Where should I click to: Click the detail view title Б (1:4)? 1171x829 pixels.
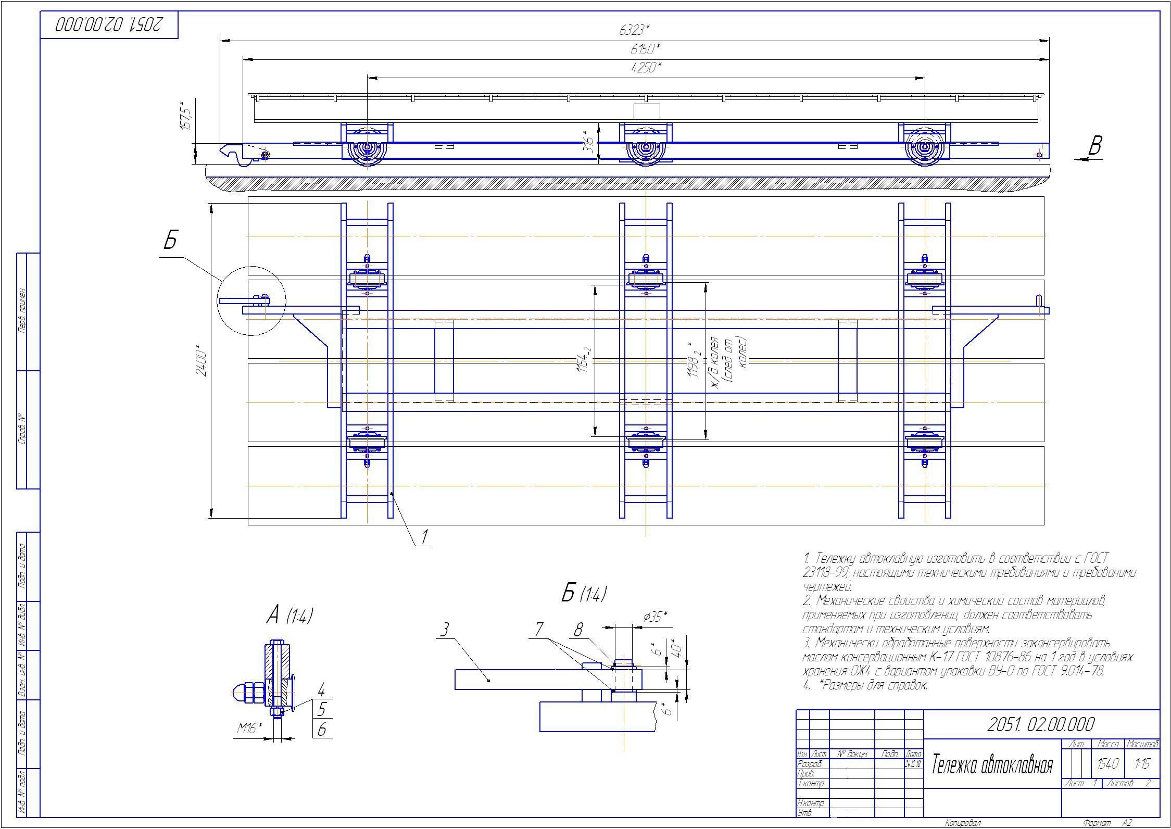[x=584, y=593]
